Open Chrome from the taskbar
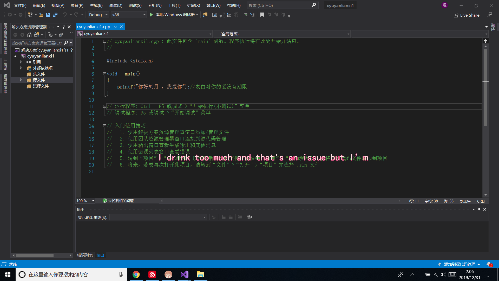The width and height of the screenshot is (499, 281). coord(136,274)
